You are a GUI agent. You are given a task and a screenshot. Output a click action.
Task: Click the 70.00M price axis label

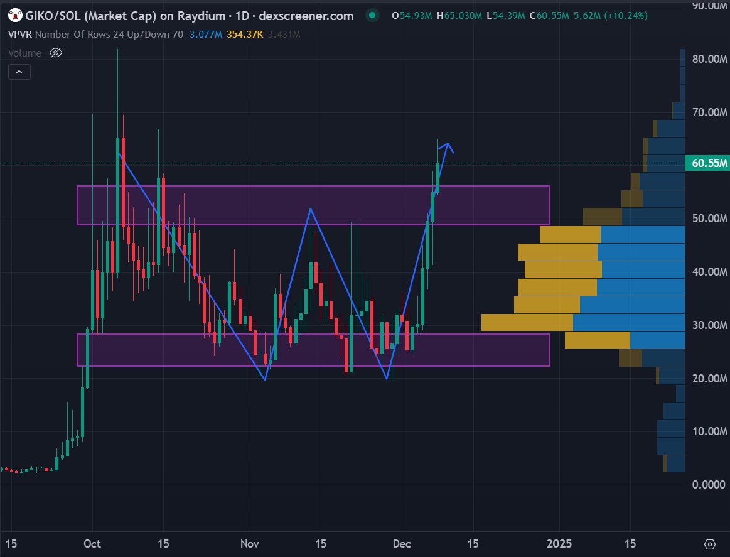coord(709,112)
